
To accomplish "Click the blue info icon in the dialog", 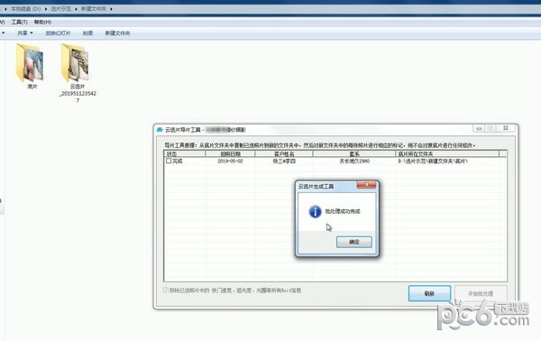I will click(x=315, y=211).
